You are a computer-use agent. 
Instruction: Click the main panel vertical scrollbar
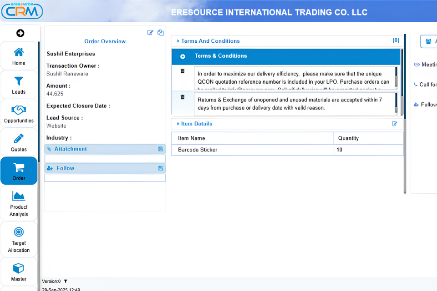coord(405,114)
